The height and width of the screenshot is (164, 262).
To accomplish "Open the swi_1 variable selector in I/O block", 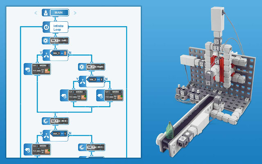I will coord(54,121).
